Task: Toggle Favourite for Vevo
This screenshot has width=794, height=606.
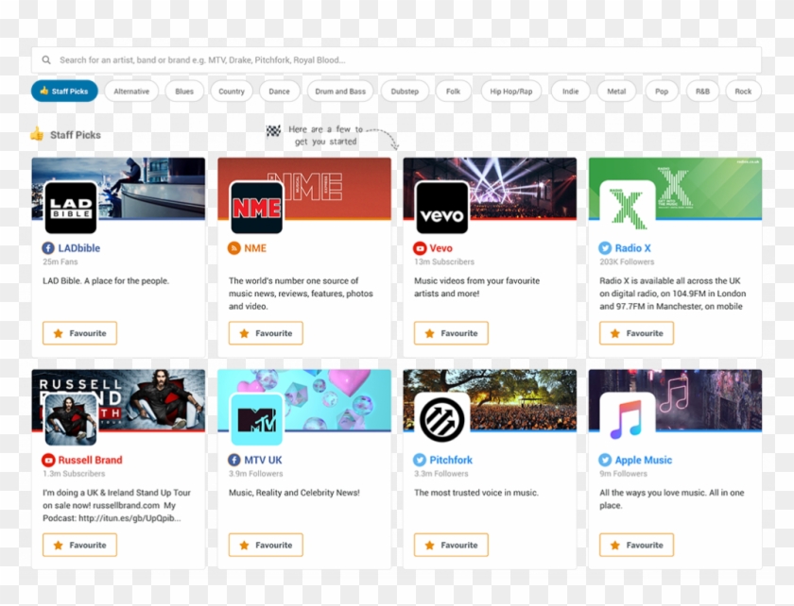Action: (x=451, y=333)
